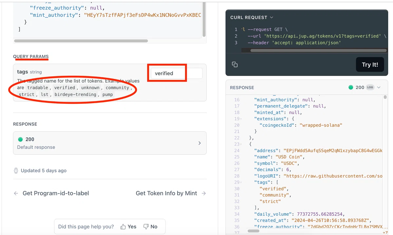This screenshot has height=235, width=393.
Task: Click the cURL code block horizontal scrollbar
Action: tap(318, 51)
